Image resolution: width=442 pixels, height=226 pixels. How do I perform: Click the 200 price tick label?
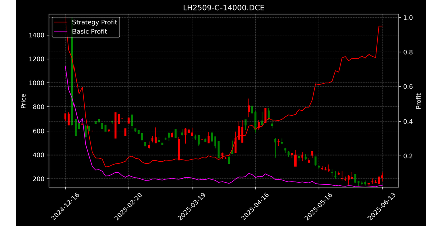click(39, 179)
